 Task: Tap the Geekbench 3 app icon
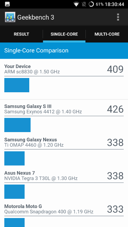click(10, 17)
